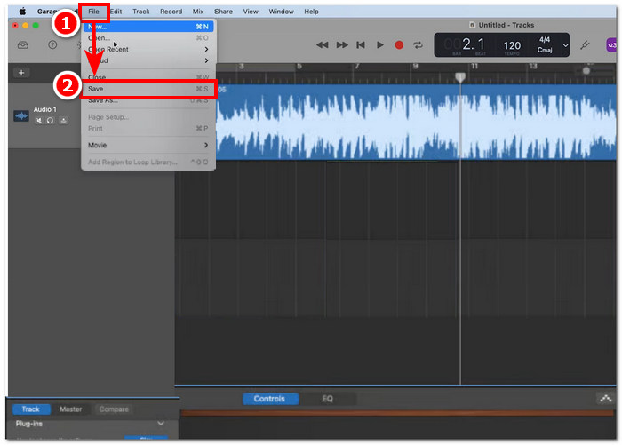Mute the Audio 1 track
The height and width of the screenshot is (445, 622).
click(x=38, y=120)
